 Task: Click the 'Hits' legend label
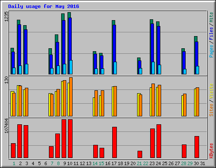tap(211, 17)
